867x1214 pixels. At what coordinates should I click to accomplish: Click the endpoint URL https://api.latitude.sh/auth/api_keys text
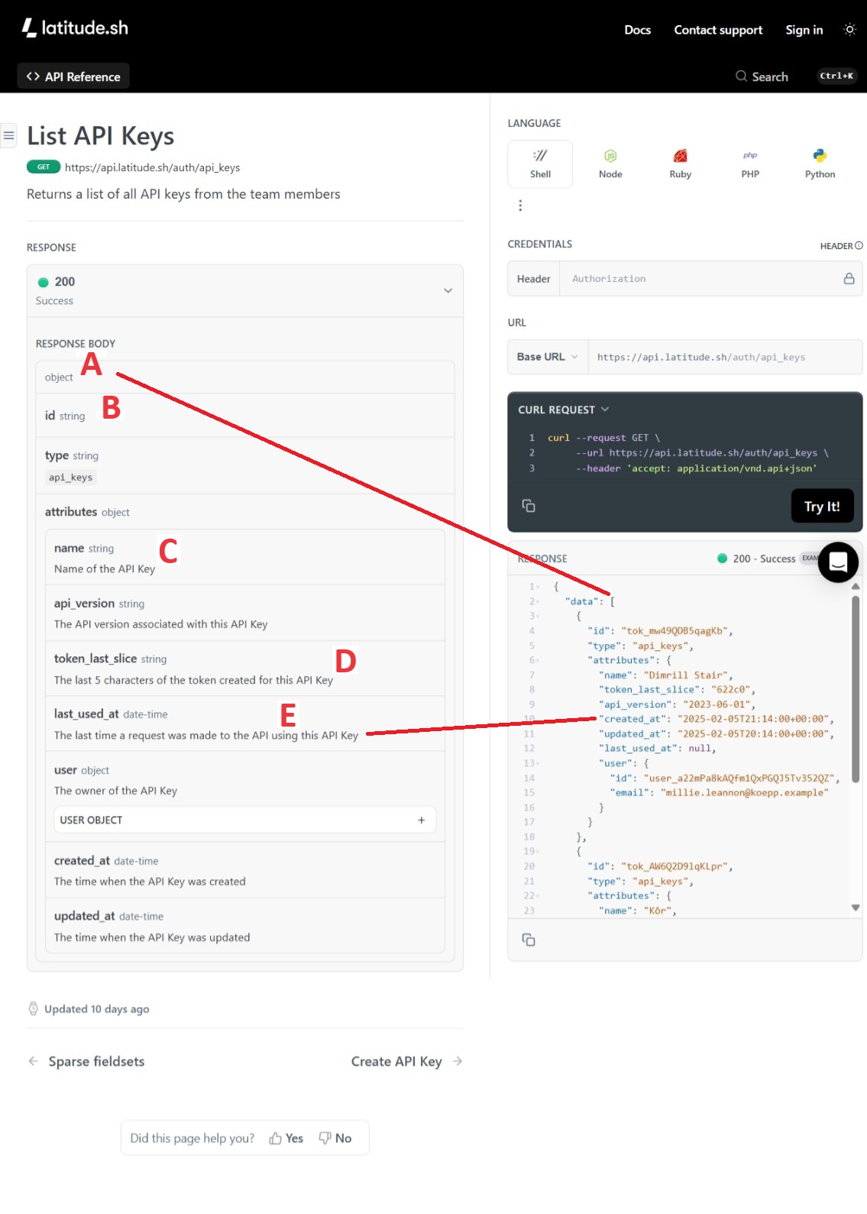[x=152, y=167]
